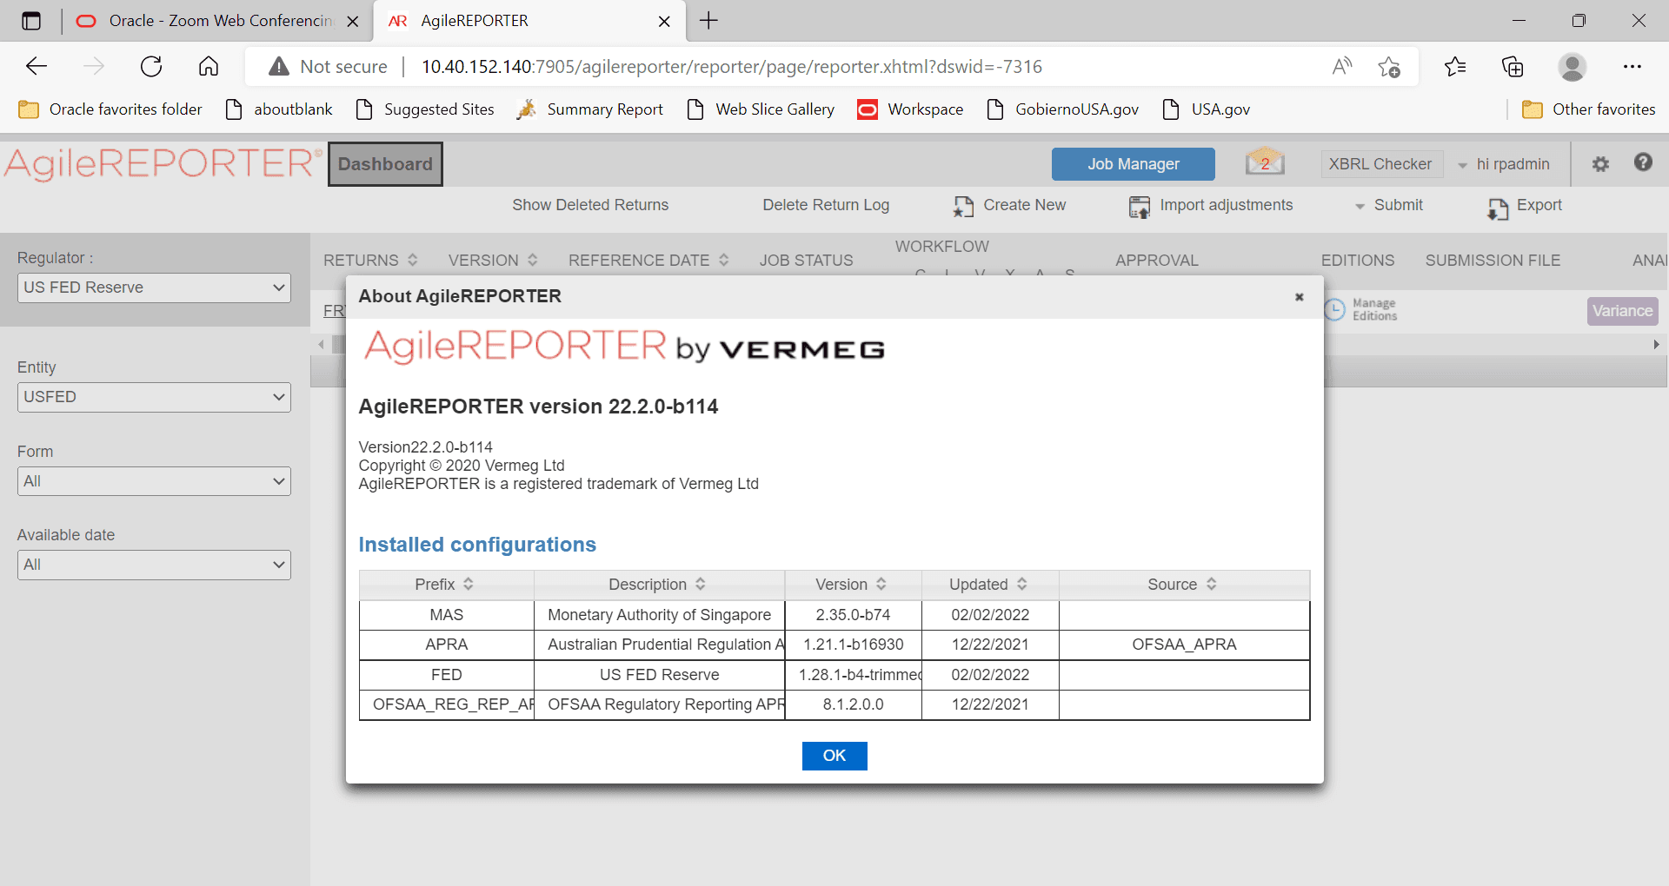This screenshot has height=886, width=1669.
Task: Open the Available date dropdown
Action: [x=154, y=565]
